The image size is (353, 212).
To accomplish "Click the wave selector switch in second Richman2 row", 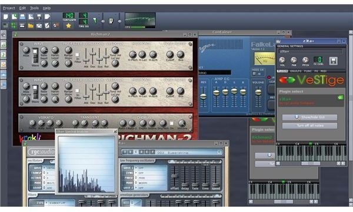I will click(35, 92).
